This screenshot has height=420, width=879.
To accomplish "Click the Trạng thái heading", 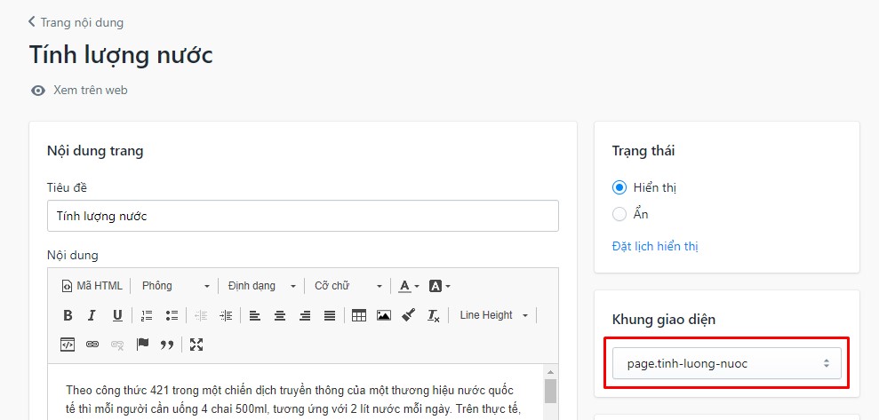I will tap(643, 151).
